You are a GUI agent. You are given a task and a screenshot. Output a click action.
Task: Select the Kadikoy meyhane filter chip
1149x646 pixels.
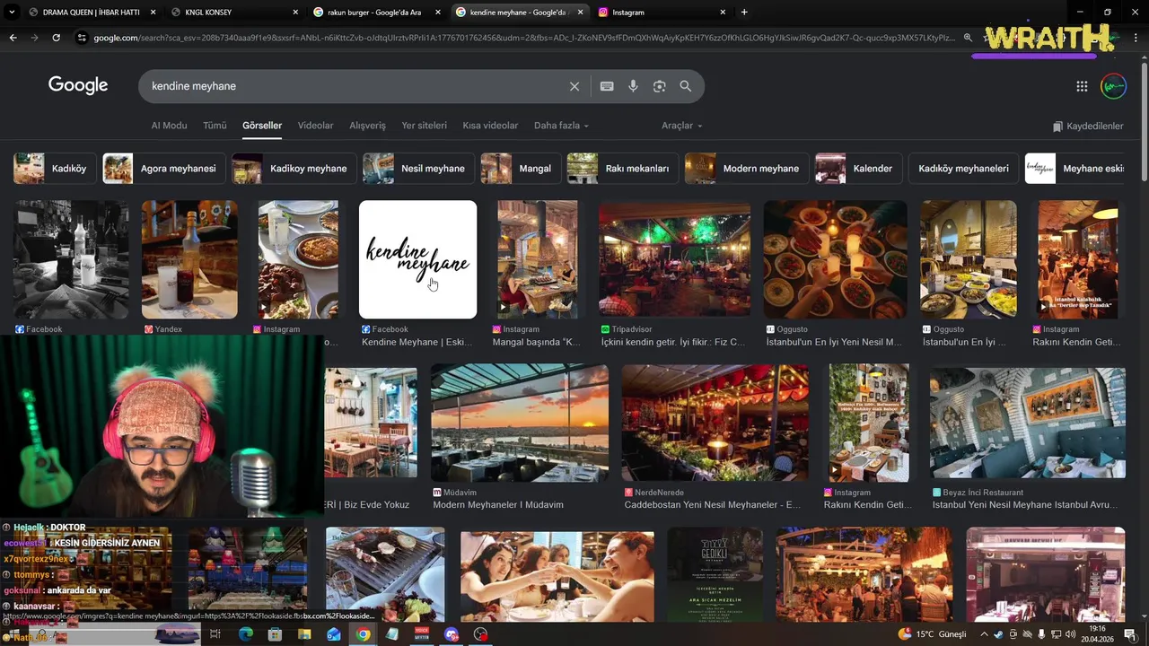point(293,169)
